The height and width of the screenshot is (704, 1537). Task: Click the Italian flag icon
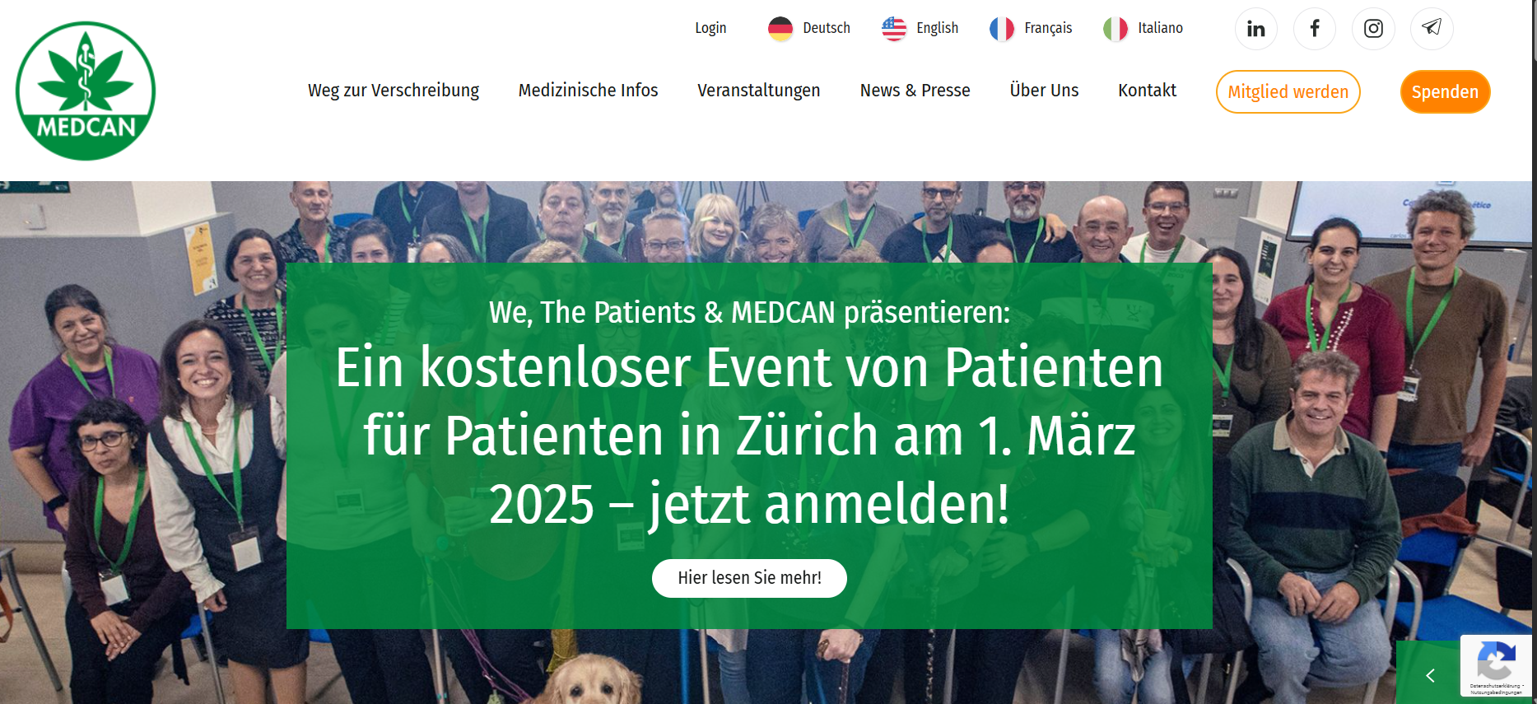(1115, 29)
